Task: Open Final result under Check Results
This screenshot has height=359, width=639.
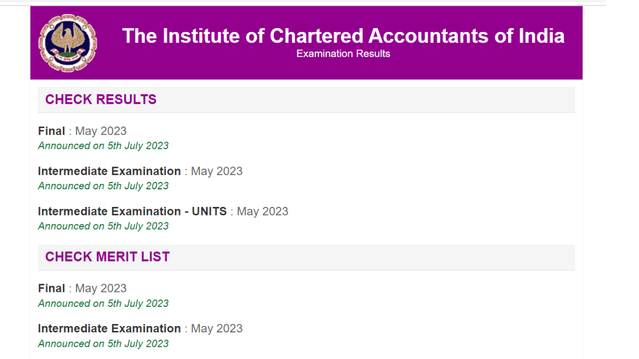Action: [52, 131]
